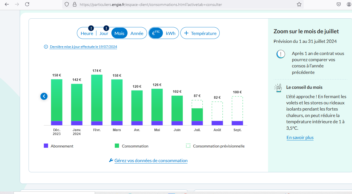Viewport: 352px width, 194px height.
Task: Switch to the Heure view
Action: 87,33
